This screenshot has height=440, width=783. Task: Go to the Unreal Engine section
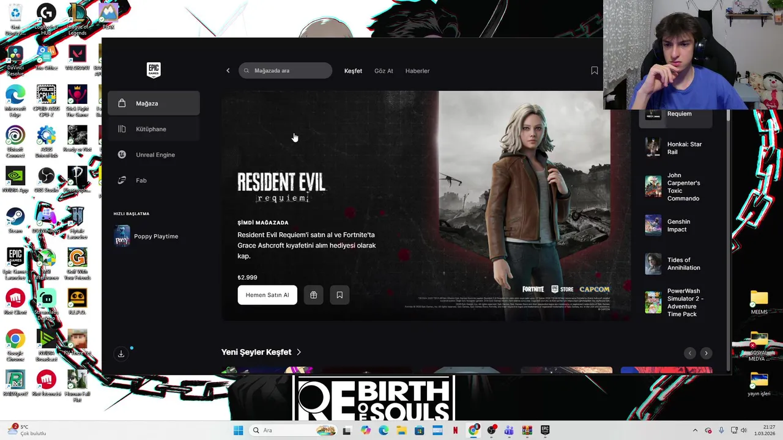(x=154, y=155)
